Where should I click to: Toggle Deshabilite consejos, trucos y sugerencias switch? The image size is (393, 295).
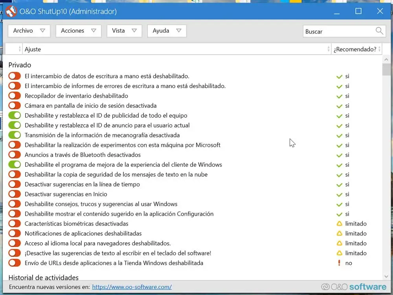[15, 204]
